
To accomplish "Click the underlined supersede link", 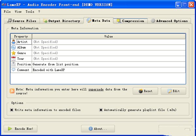I will [96, 89].
